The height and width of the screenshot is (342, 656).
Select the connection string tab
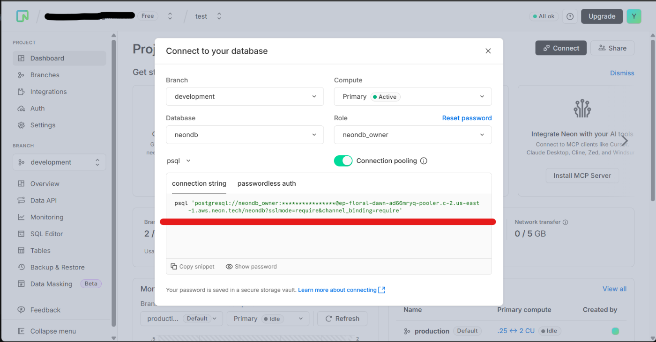199,183
